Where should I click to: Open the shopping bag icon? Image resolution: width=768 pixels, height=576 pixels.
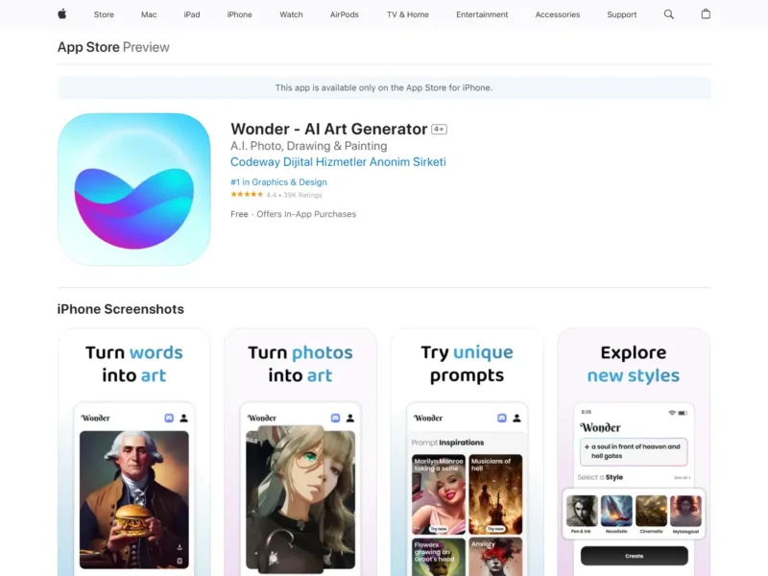pos(706,14)
